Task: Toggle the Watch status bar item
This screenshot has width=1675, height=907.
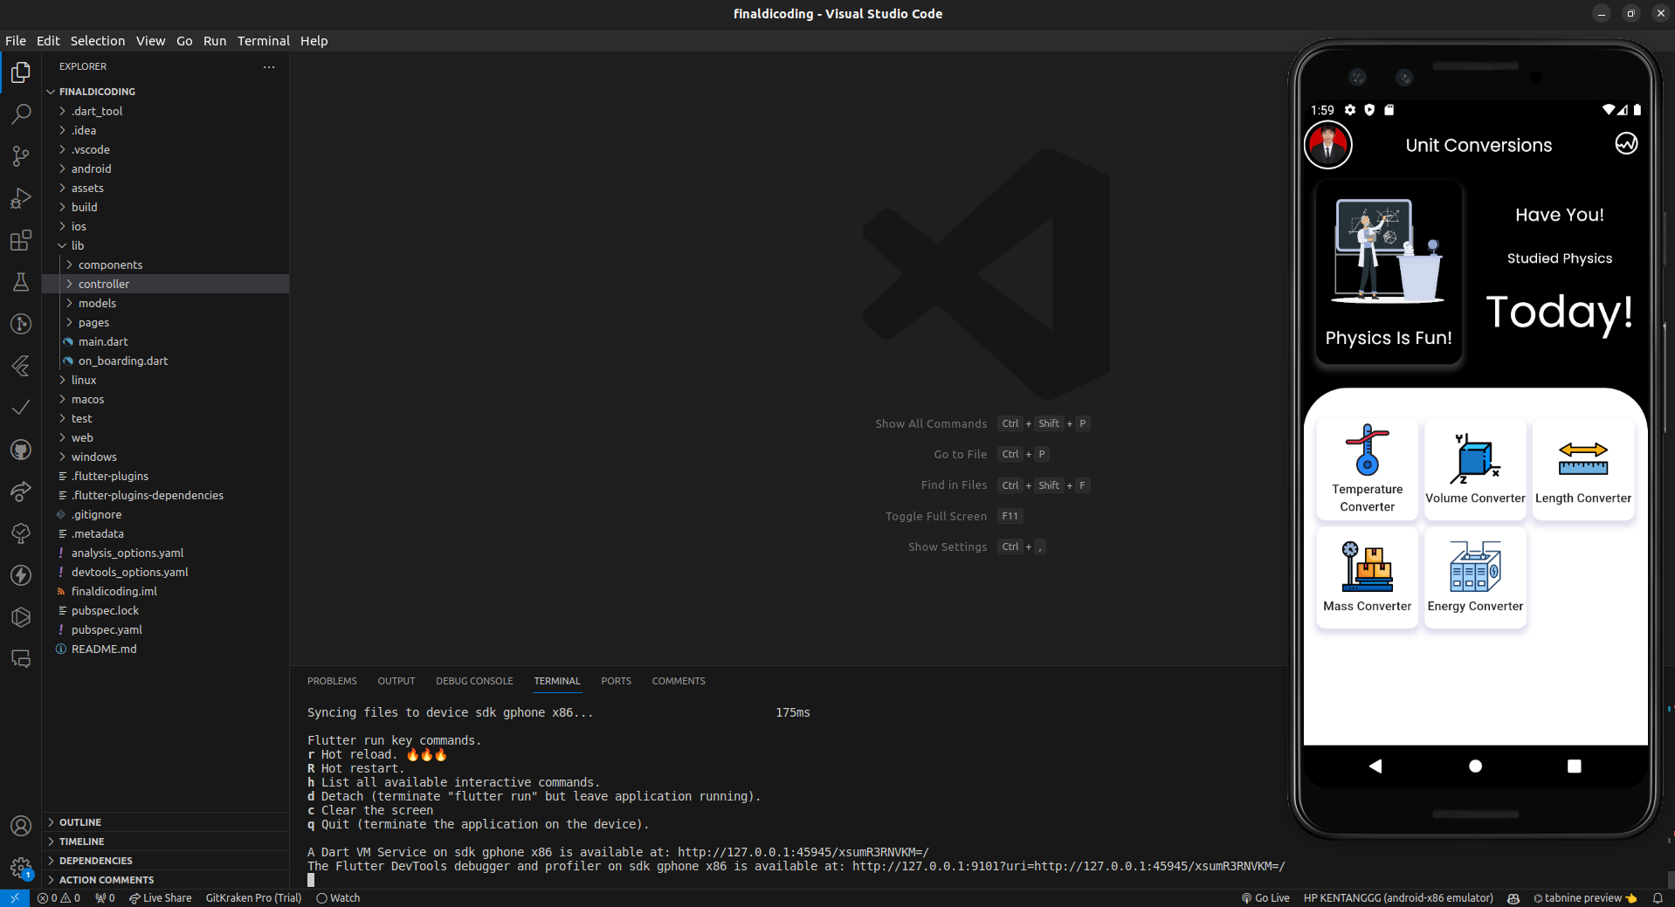Action: click(338, 897)
